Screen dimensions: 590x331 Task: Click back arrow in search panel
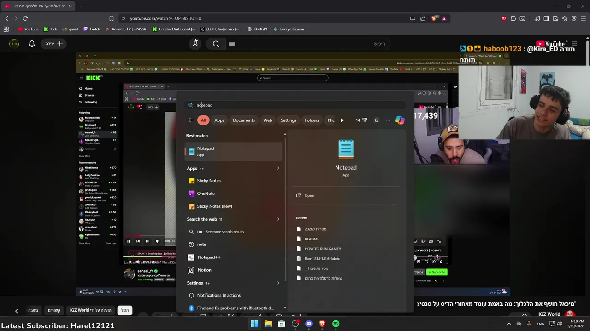[191, 120]
